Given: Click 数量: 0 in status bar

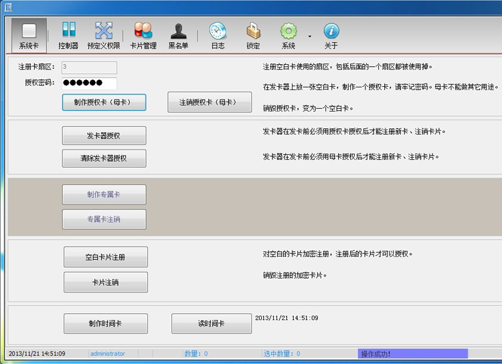Looking at the screenshot, I should point(196,354).
